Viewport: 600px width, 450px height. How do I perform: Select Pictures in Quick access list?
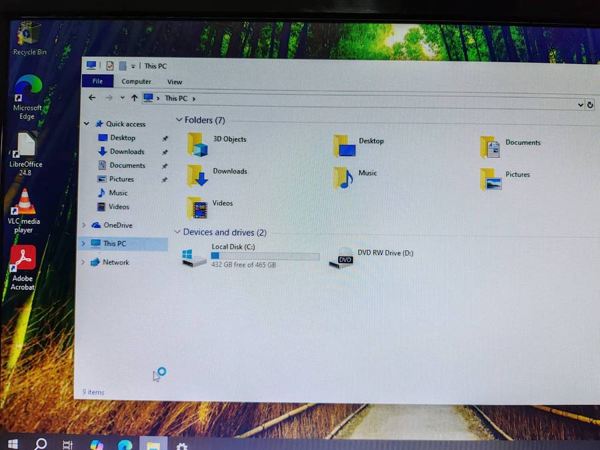click(121, 179)
